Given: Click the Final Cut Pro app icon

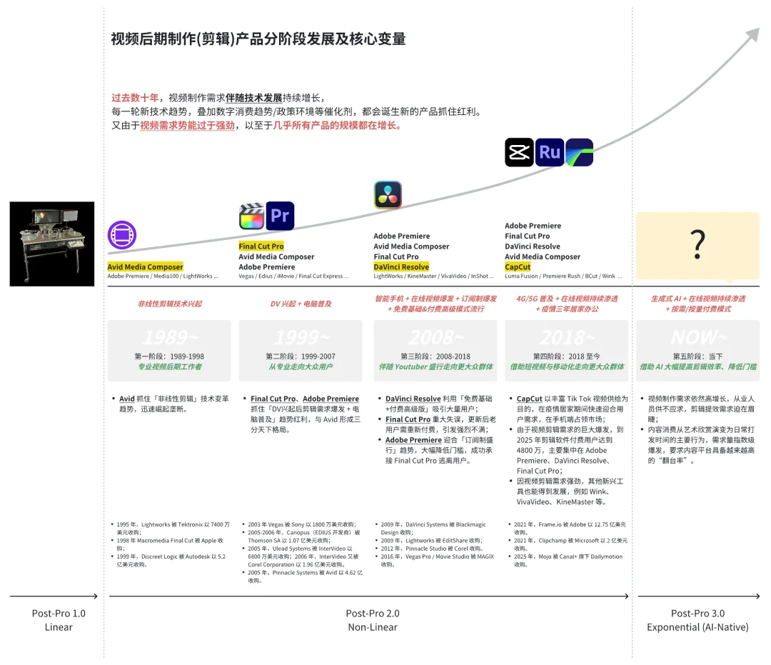Looking at the screenshot, I should point(250,216).
